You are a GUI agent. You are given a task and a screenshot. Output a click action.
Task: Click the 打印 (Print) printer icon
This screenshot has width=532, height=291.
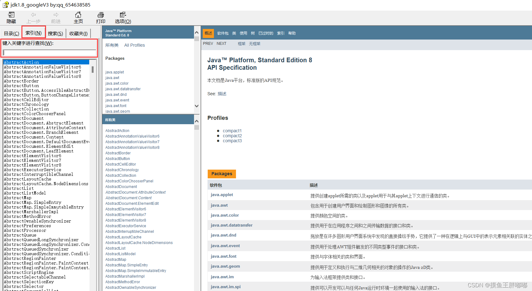[101, 15]
